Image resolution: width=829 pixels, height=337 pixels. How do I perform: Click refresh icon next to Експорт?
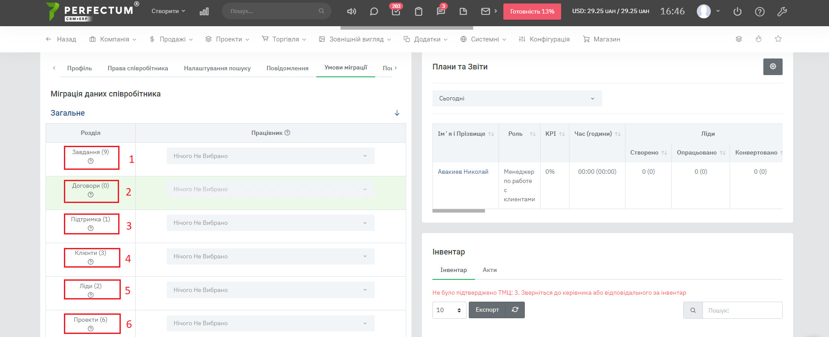tap(515, 310)
